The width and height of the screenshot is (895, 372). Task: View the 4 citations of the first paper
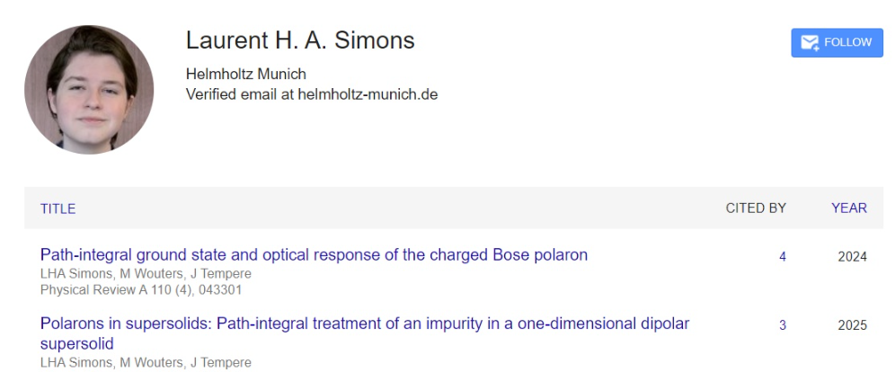(x=783, y=257)
